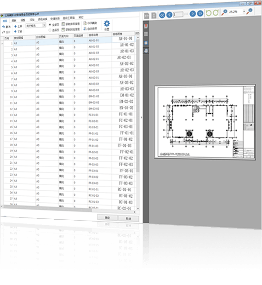
Task: Click the page number input field
Action: tap(178, 14)
